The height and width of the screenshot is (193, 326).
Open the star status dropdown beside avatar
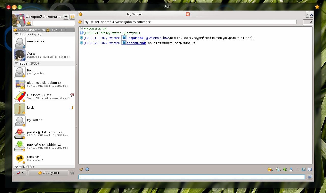29,23
